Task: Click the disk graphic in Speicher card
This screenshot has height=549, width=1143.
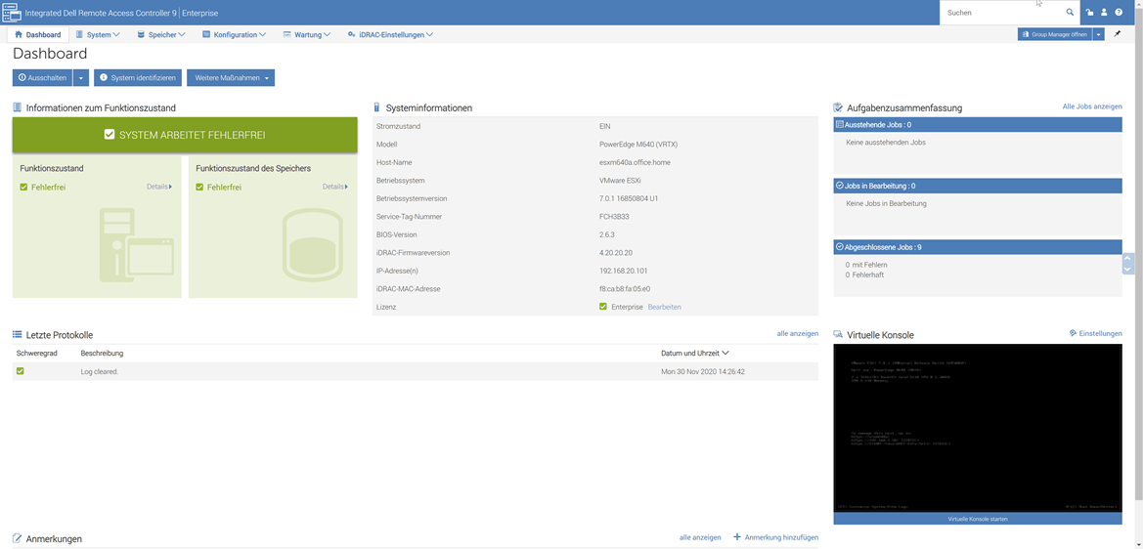Action: click(312, 246)
